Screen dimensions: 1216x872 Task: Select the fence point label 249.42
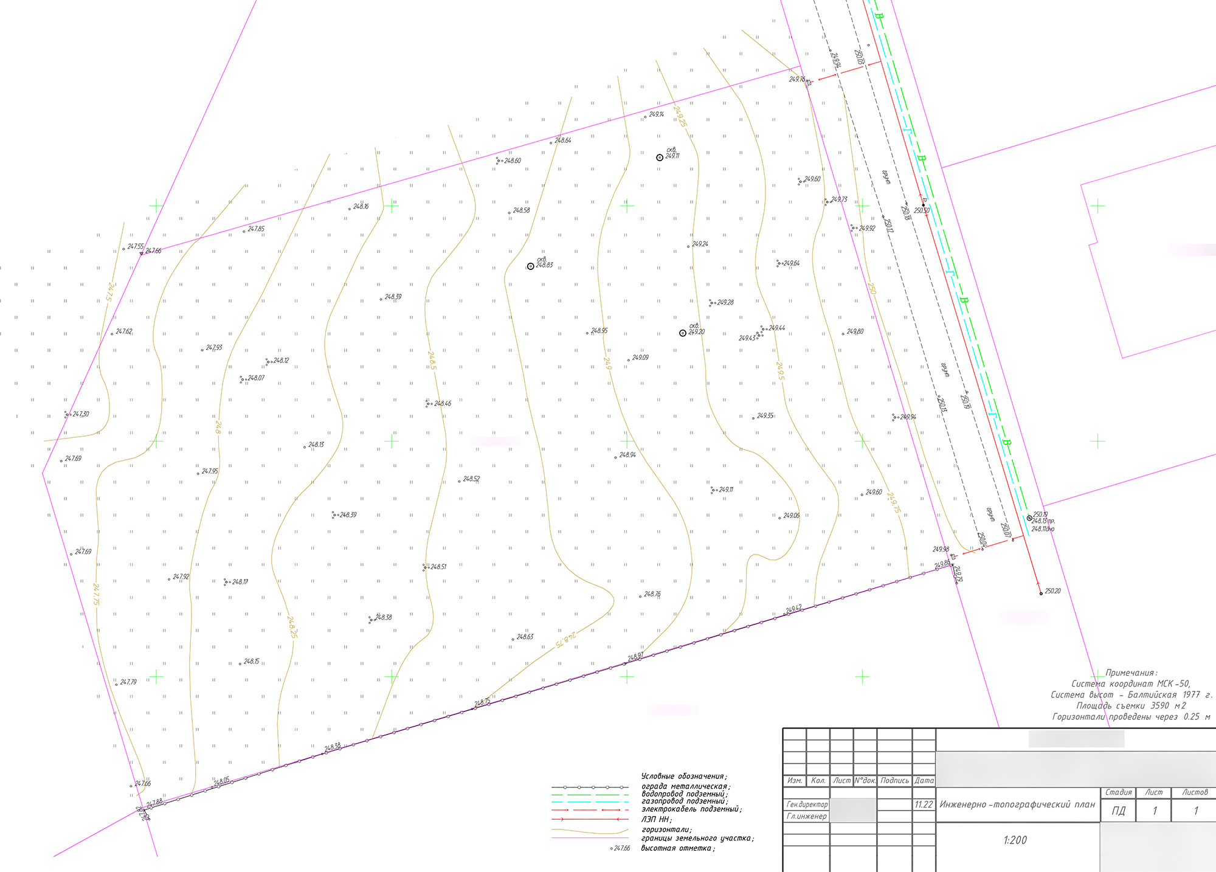pos(793,609)
